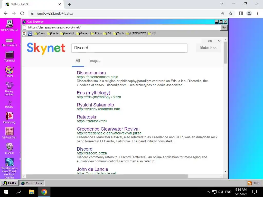Open the John de Lancie result link

pyautogui.click(x=92, y=169)
